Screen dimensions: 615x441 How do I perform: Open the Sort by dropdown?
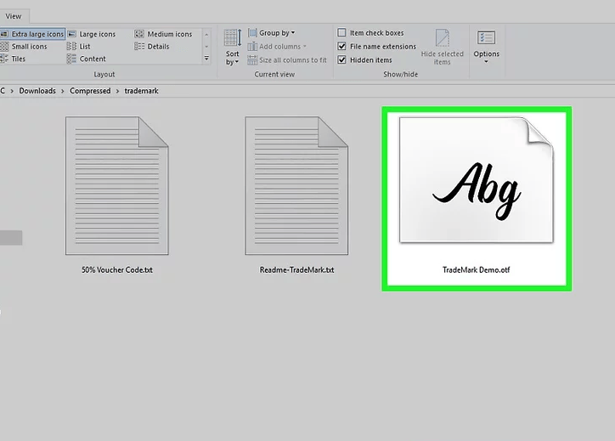[x=232, y=48]
